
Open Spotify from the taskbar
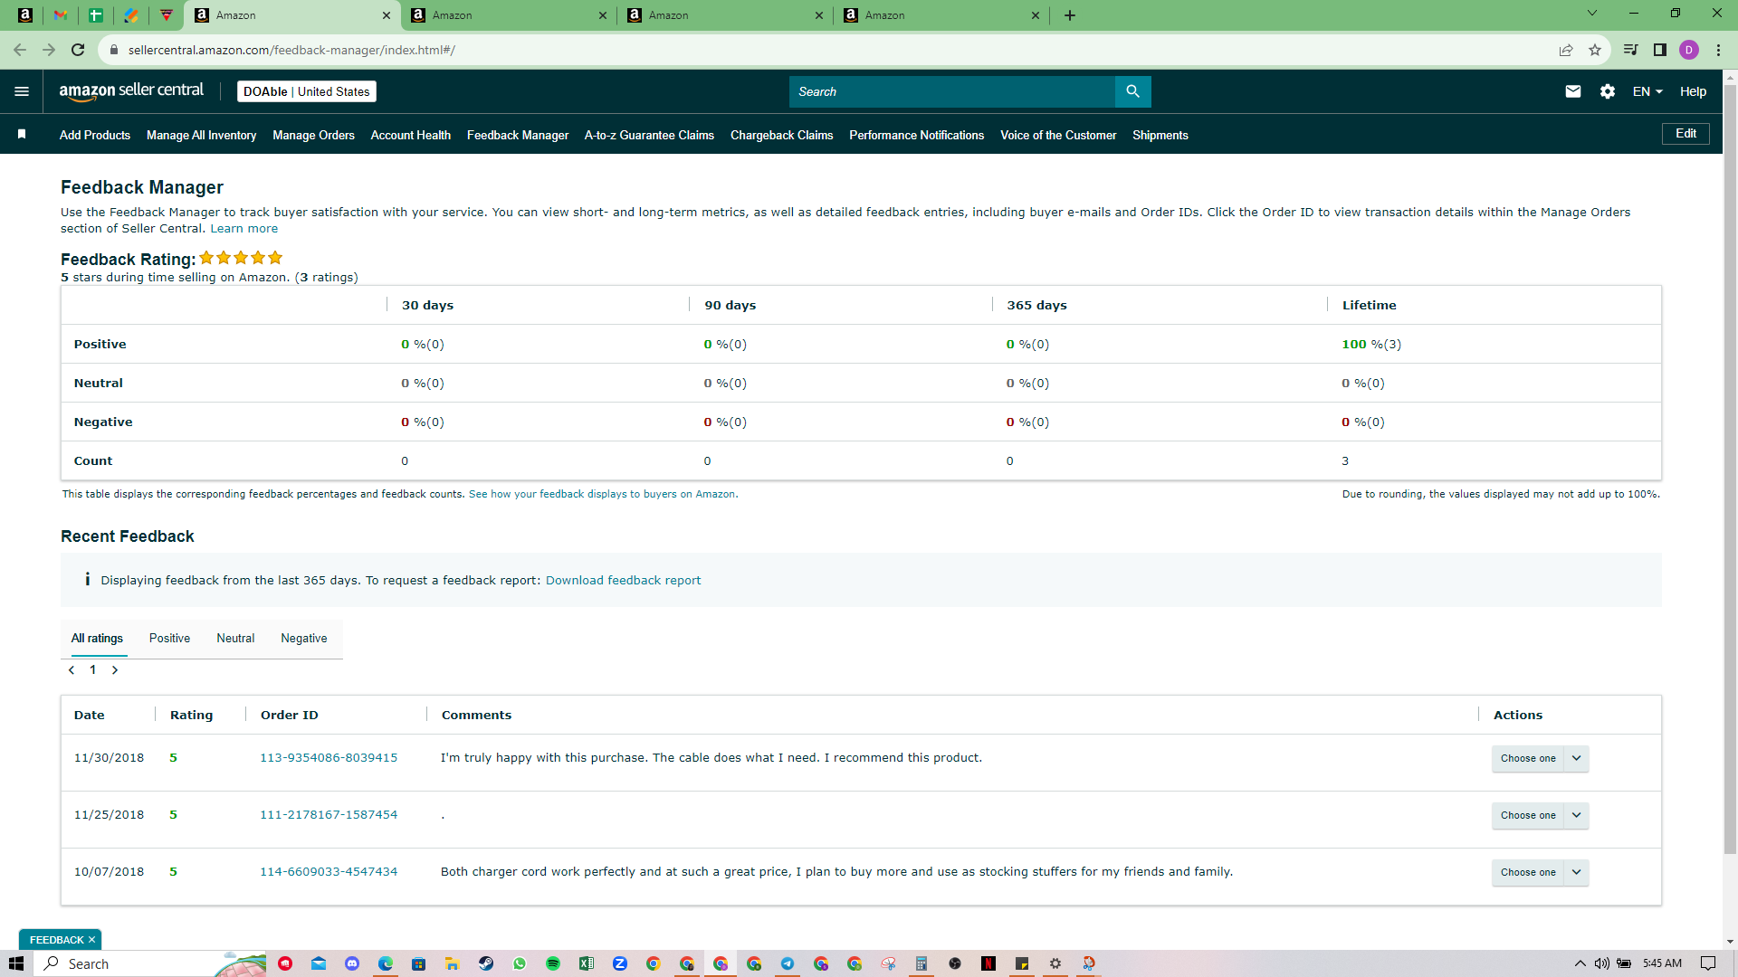tap(553, 963)
